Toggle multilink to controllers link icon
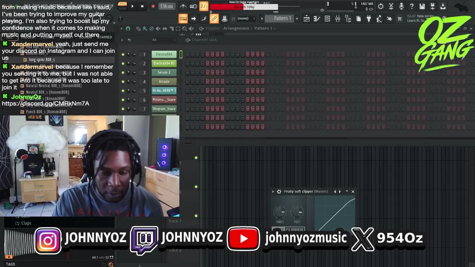This screenshot has width=475, height=267. point(214,19)
